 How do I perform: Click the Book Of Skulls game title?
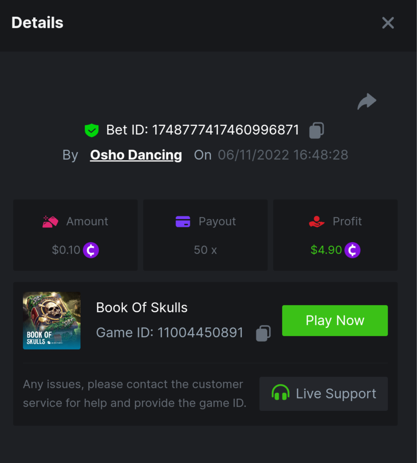pos(142,308)
